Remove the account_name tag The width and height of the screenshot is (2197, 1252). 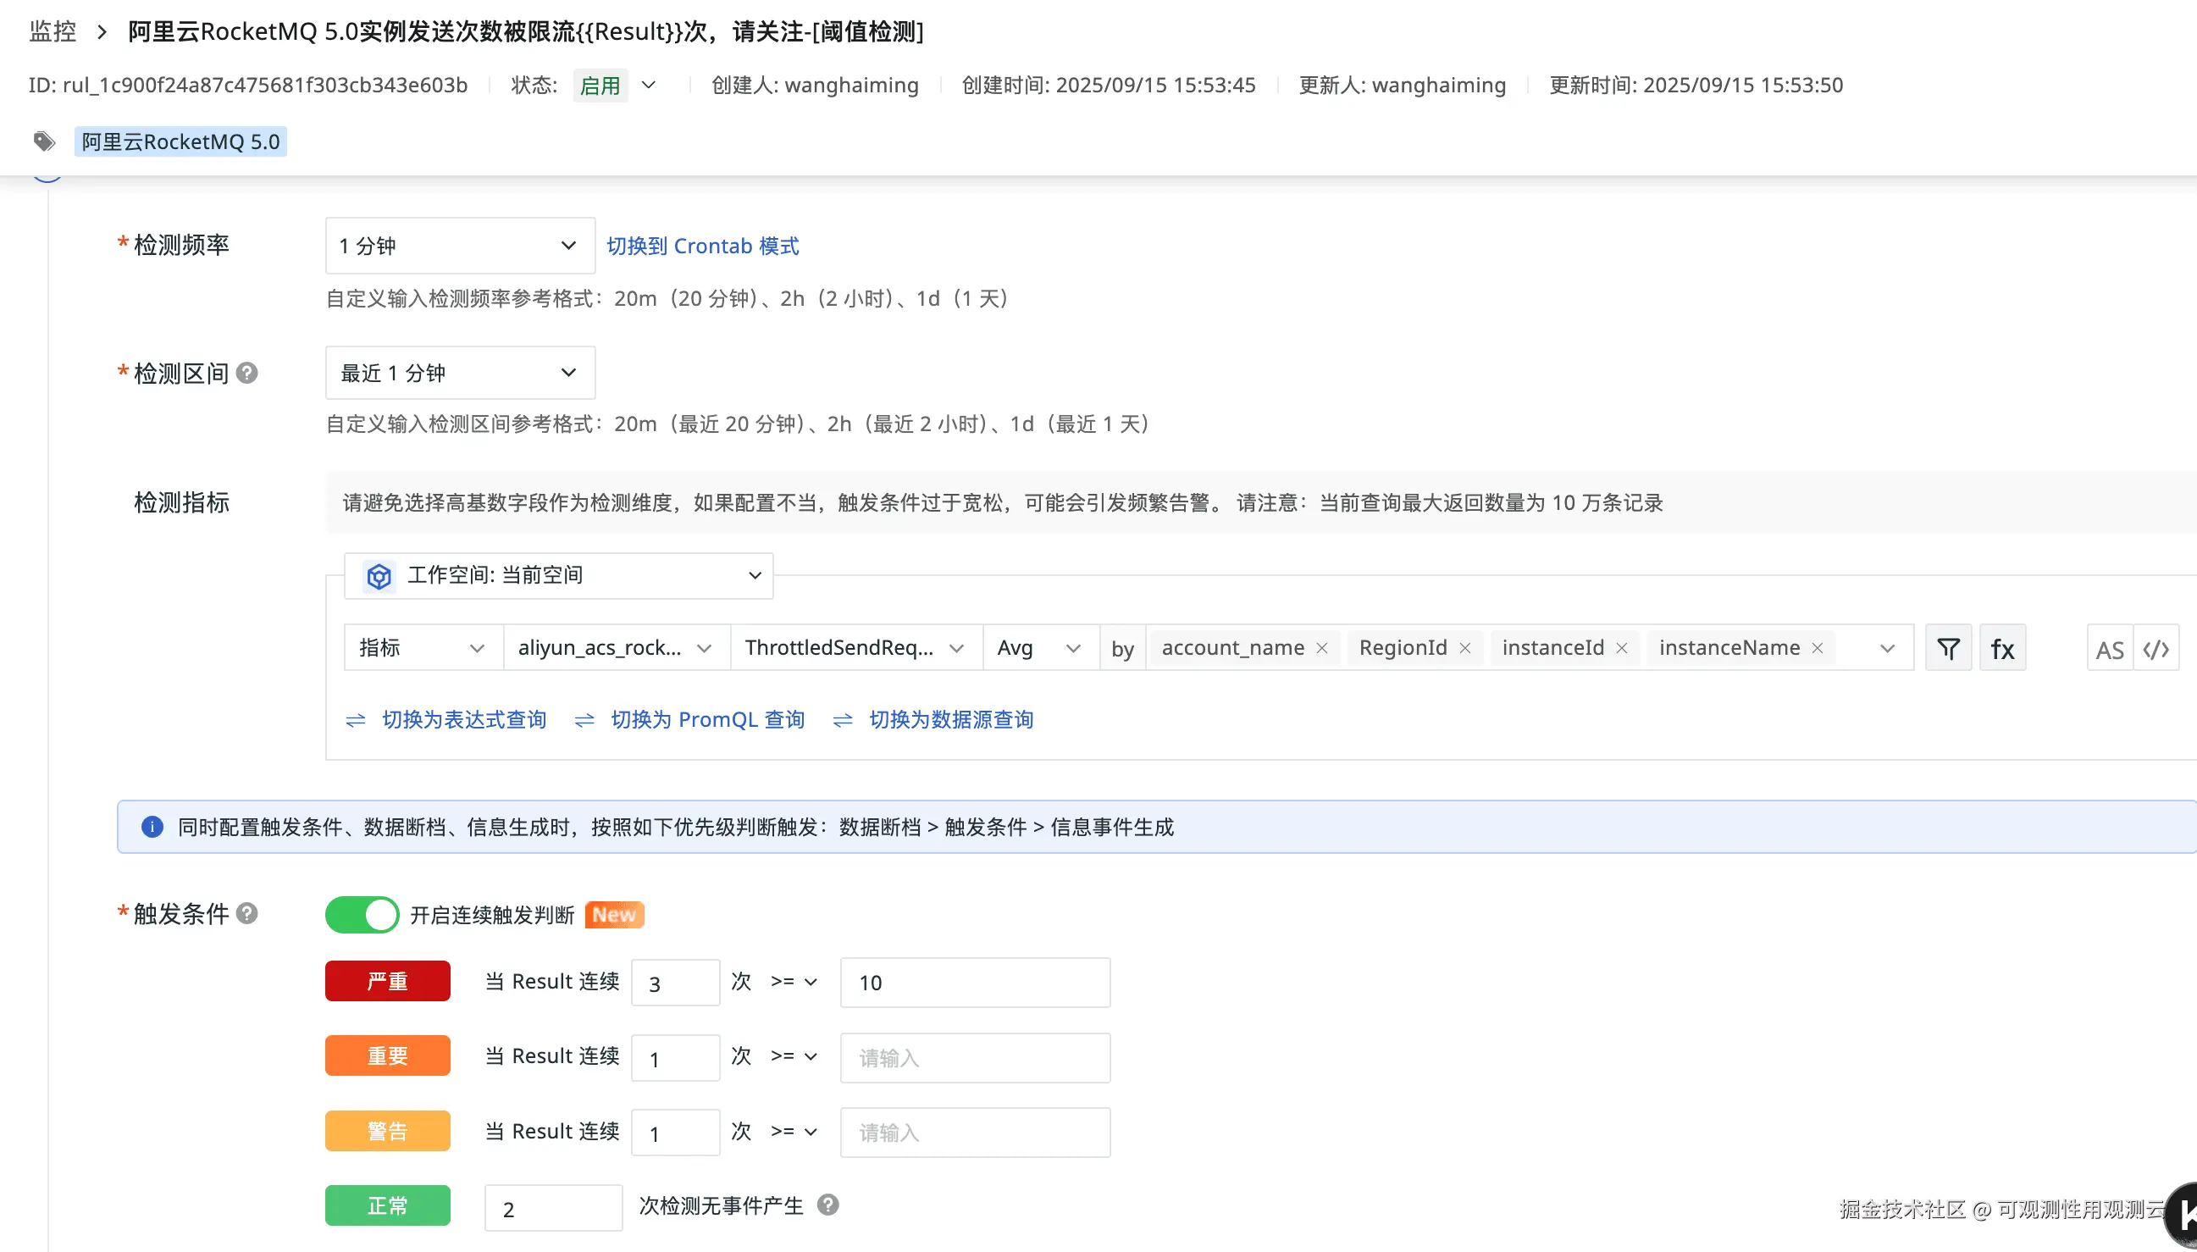pos(1322,648)
